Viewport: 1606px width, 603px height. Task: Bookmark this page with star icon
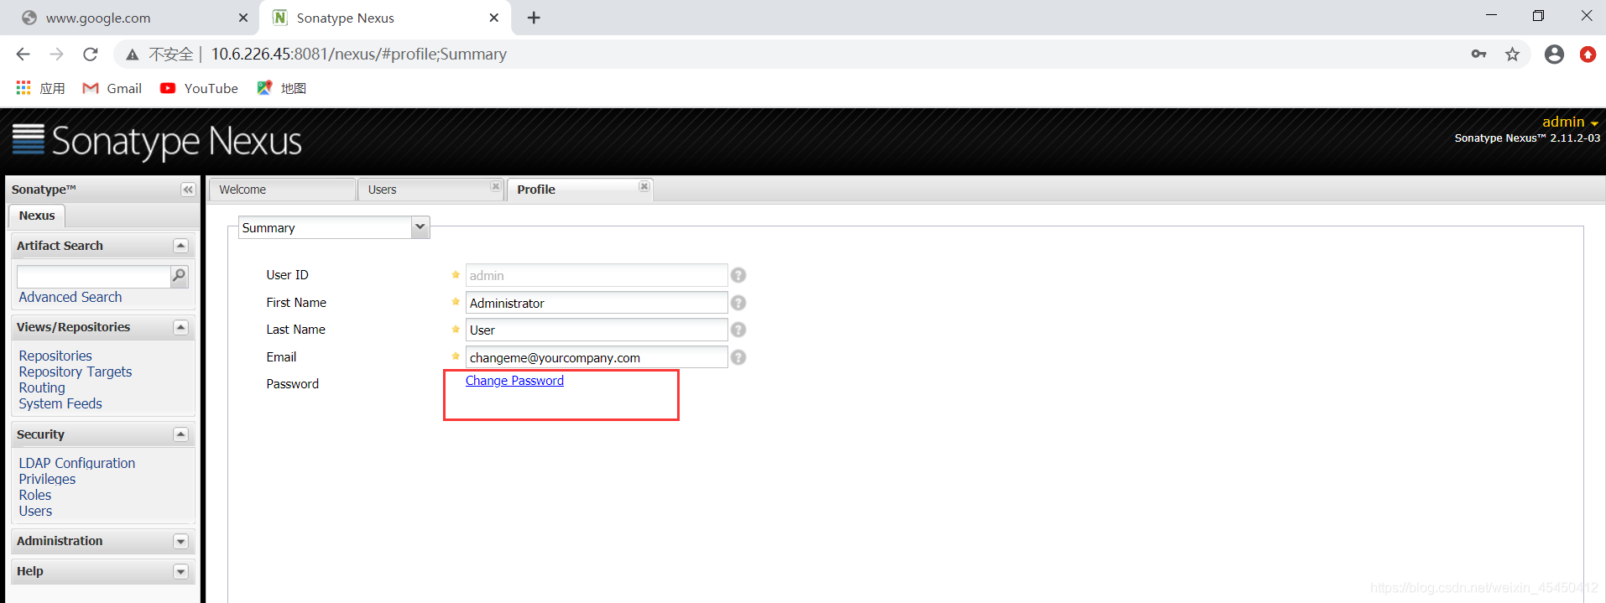pyautogui.click(x=1512, y=55)
